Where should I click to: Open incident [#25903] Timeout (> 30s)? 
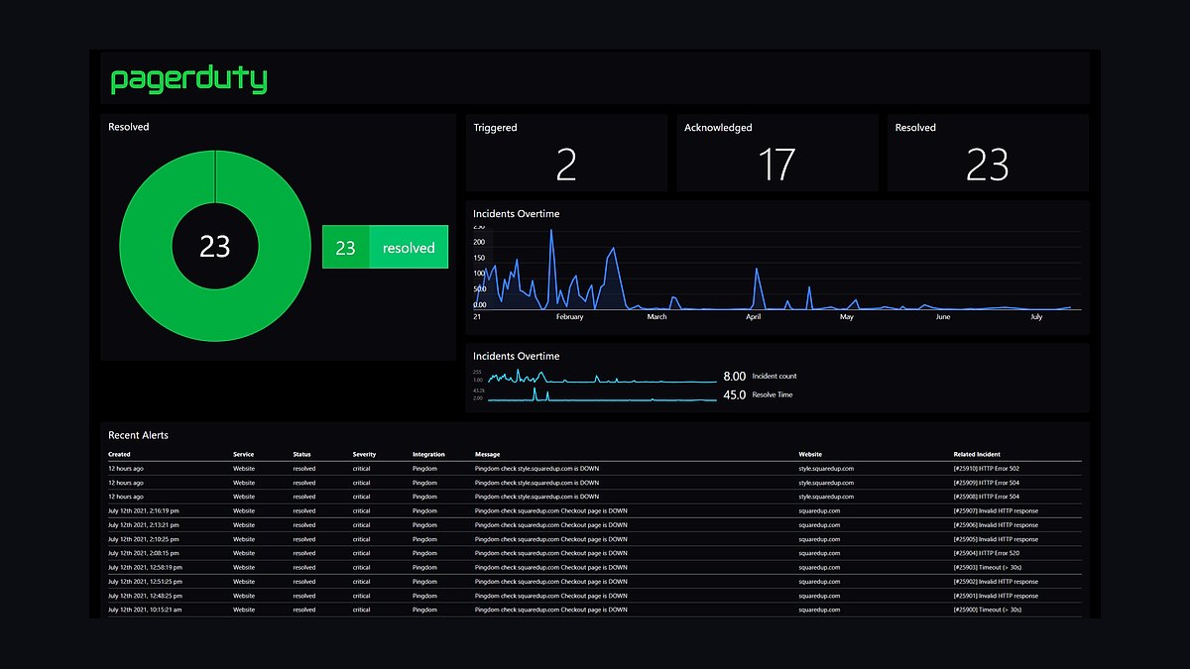click(x=988, y=568)
